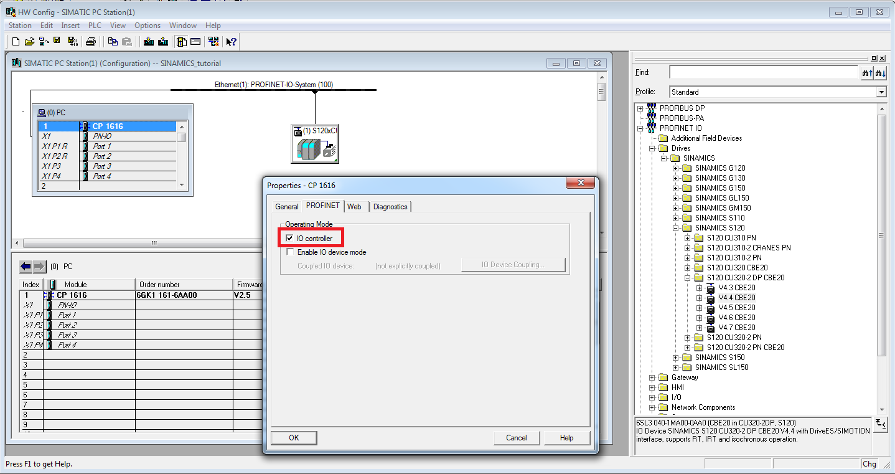Click the Print toolbar icon
Viewport: 895px width, 474px height.
[x=91, y=42]
